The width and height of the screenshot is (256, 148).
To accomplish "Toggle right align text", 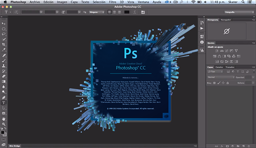I will point(119,12).
